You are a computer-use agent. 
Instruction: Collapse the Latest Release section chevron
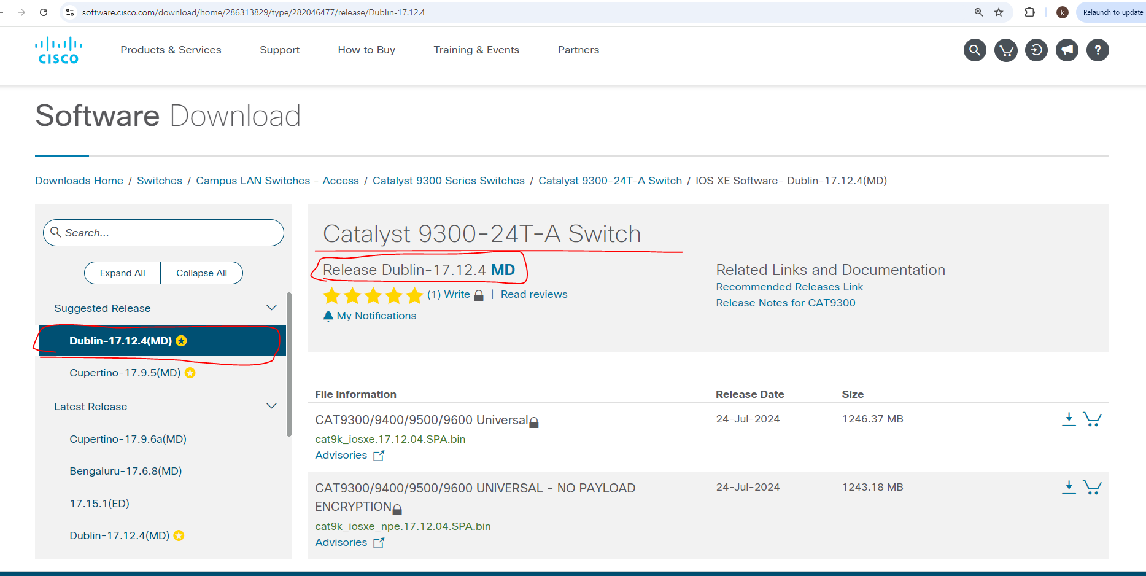(x=271, y=406)
